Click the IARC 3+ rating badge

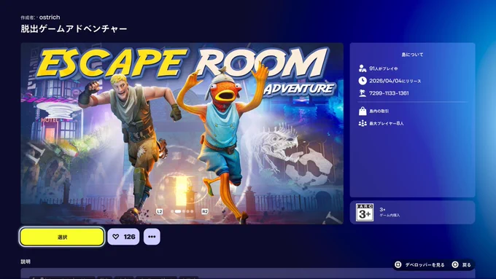pyautogui.click(x=365, y=212)
